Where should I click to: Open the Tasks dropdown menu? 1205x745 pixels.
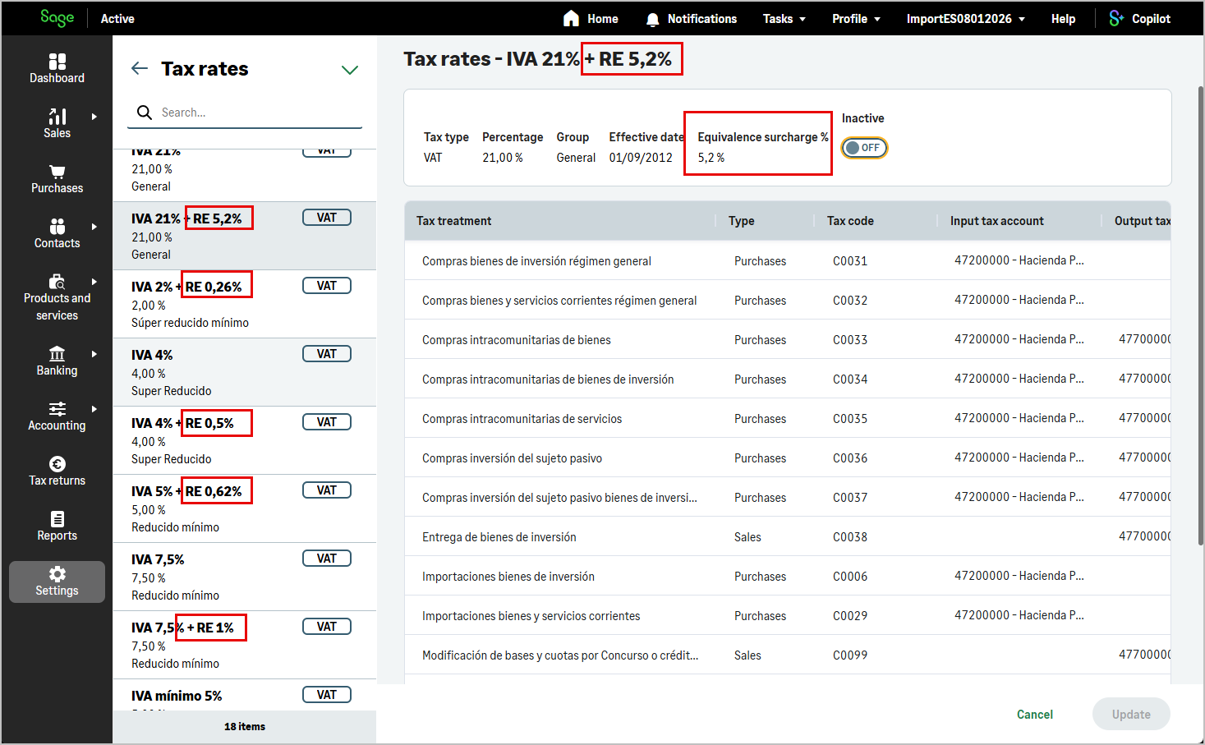[x=784, y=18]
